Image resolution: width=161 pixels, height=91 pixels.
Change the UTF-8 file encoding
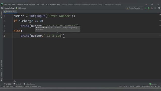125,86
